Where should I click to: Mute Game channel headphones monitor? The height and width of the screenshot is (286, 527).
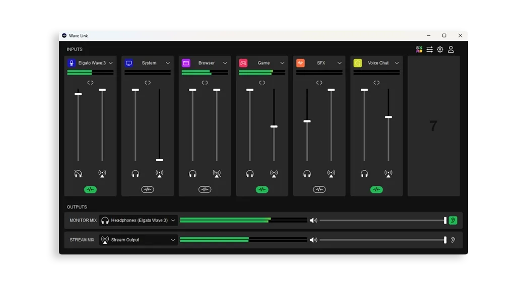point(250,174)
